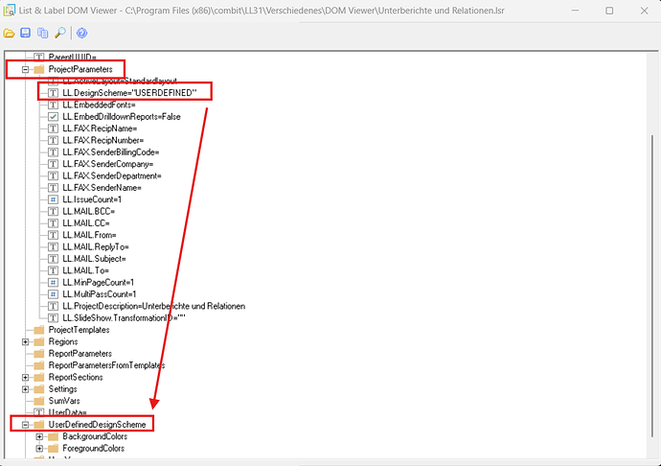Click the vertical scrollbar of the tree
Screen dimensions: 661x466
click(x=651, y=286)
